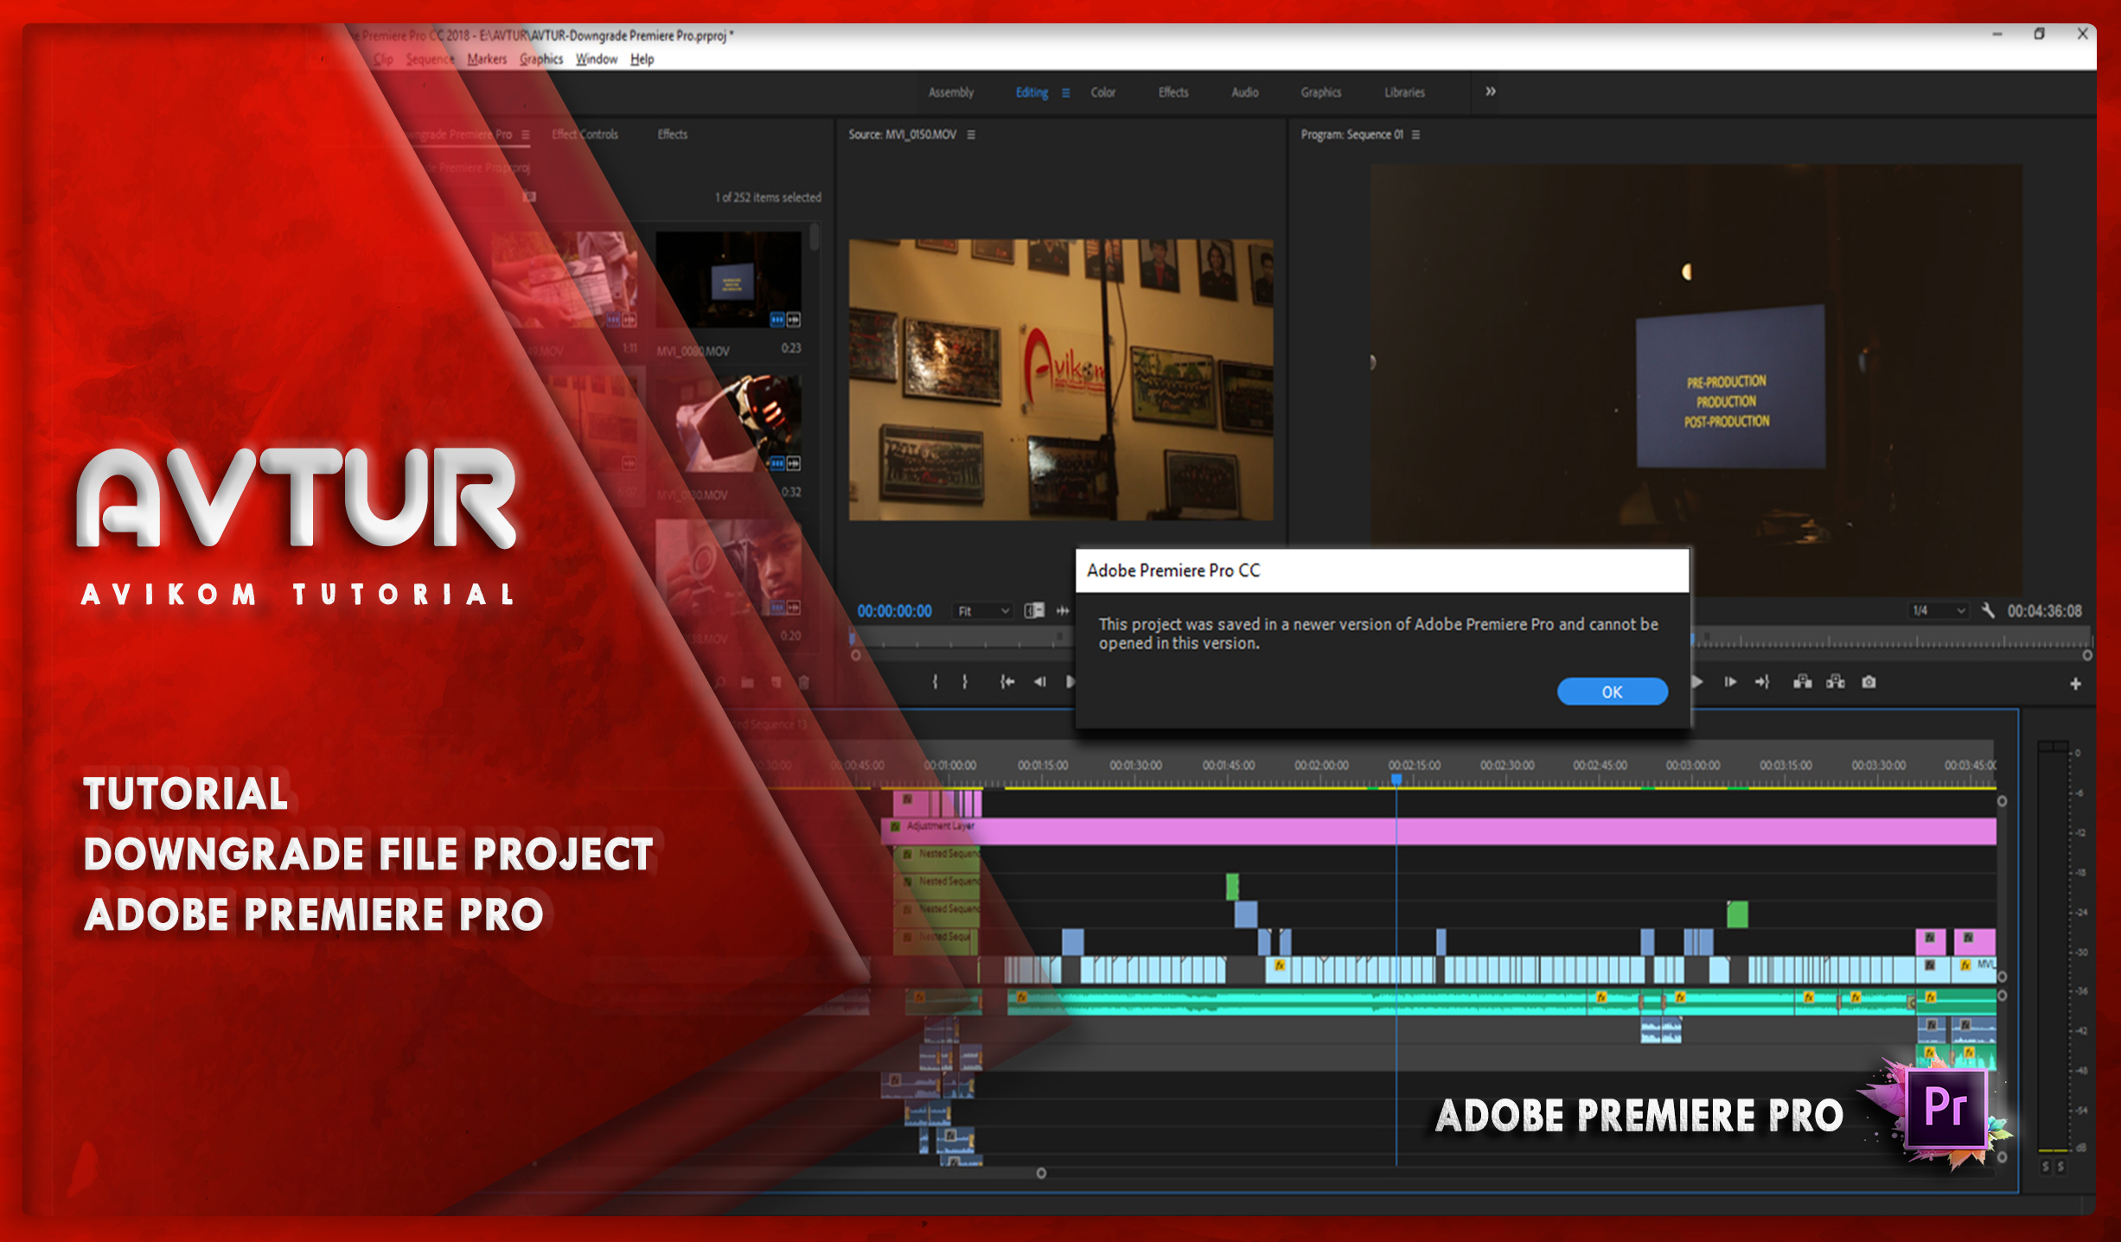Click the Program duration 00:04:36:08

pyautogui.click(x=2045, y=611)
